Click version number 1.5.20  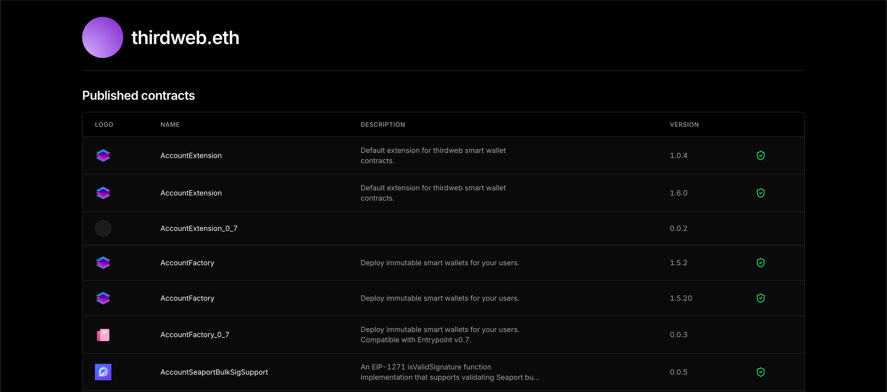pos(681,298)
